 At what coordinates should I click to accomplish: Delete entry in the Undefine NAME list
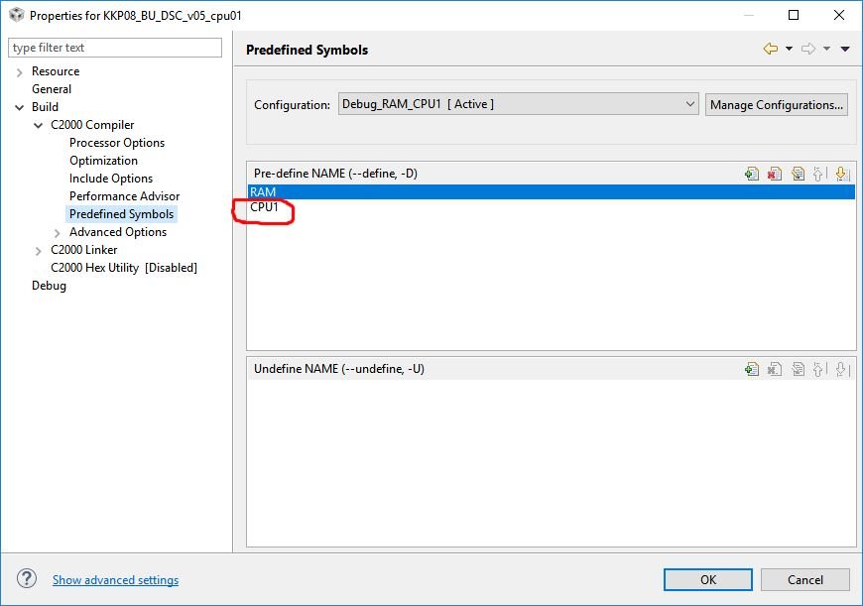pos(775,369)
